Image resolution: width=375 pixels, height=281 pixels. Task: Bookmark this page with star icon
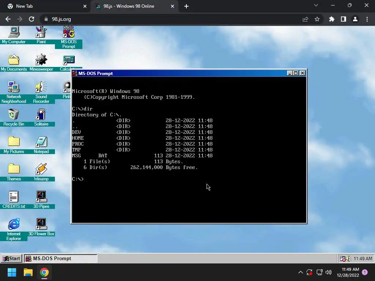317,19
